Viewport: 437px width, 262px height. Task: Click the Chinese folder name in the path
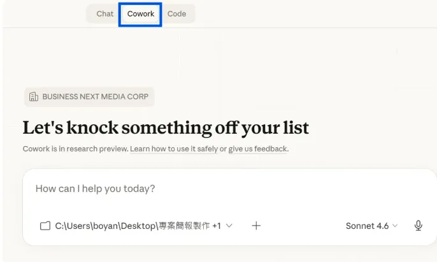point(183,226)
